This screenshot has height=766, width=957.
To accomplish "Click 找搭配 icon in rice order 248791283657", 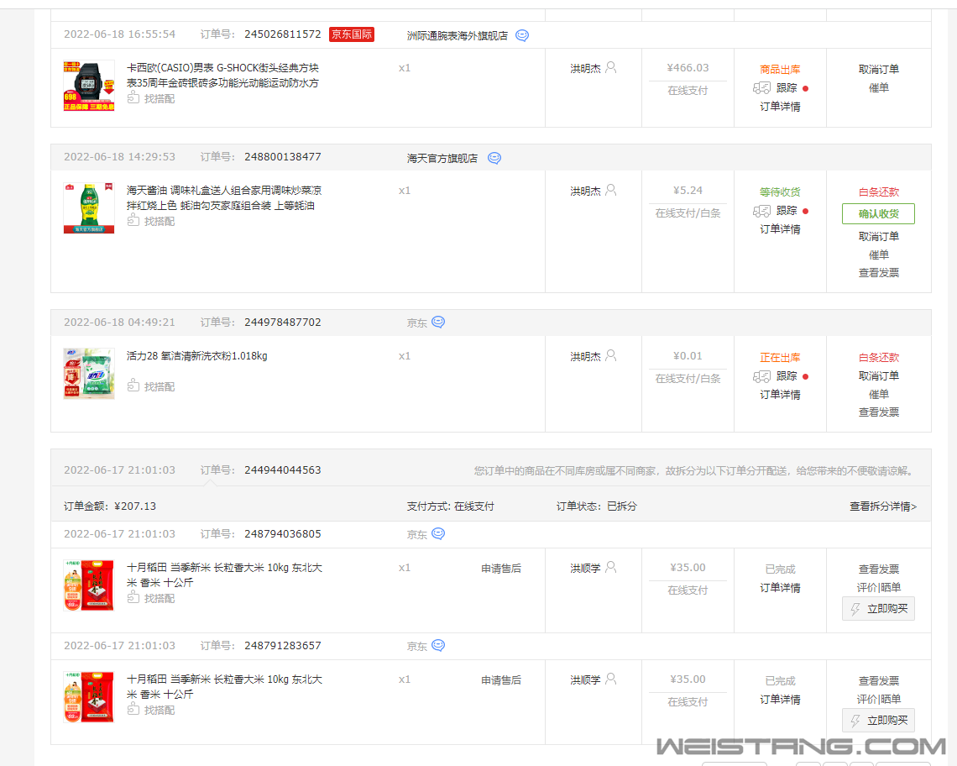I will tap(133, 709).
